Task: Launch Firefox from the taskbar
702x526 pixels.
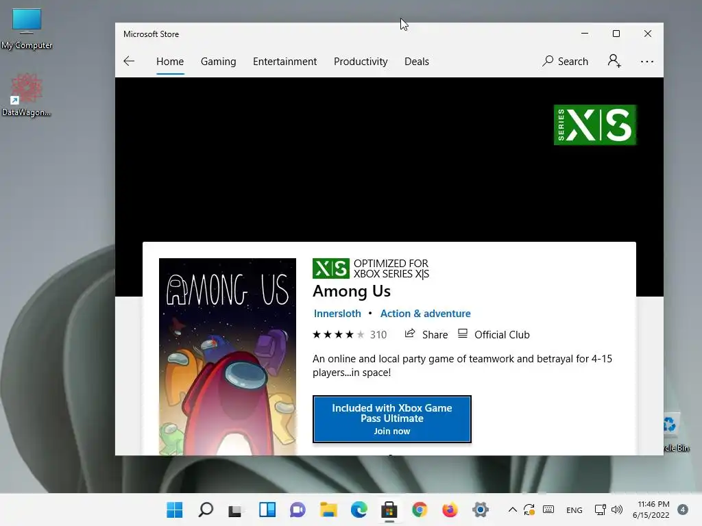Action: [450, 510]
